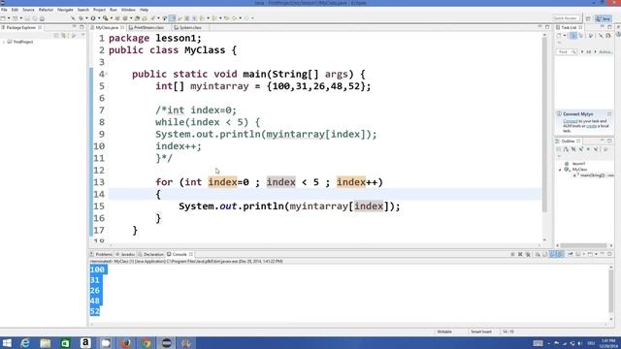Open the New button dropdown arrow
Screen dimensions: 621x349
[9, 18]
